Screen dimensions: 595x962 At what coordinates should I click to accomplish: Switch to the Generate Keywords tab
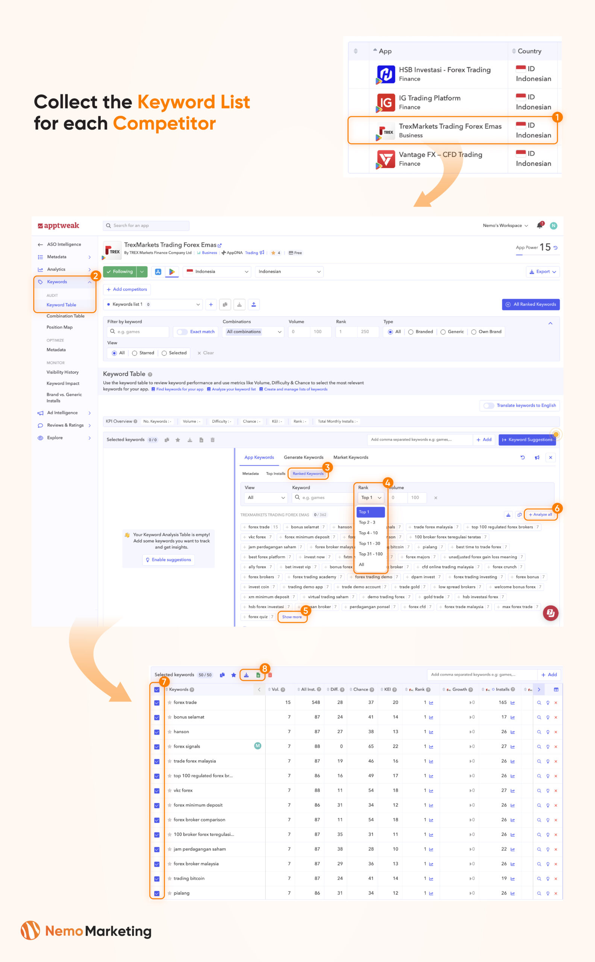[304, 457]
